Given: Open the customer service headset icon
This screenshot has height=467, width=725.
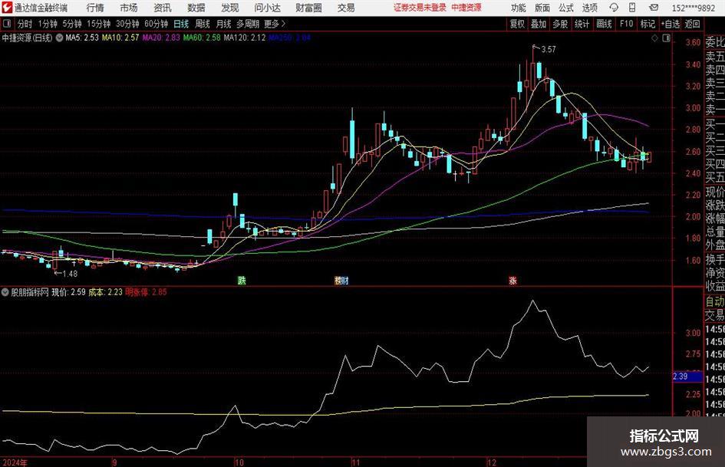Looking at the screenshot, I should (614, 8).
